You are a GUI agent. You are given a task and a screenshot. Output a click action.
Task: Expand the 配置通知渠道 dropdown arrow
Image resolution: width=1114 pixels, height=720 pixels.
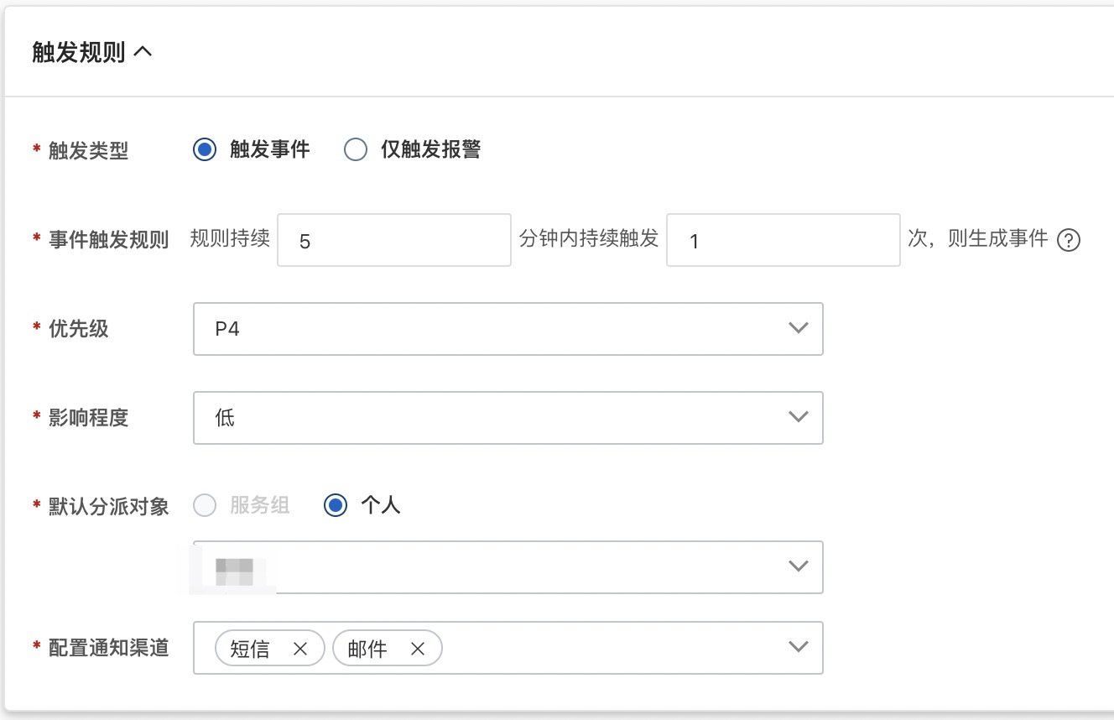pyautogui.click(x=799, y=647)
